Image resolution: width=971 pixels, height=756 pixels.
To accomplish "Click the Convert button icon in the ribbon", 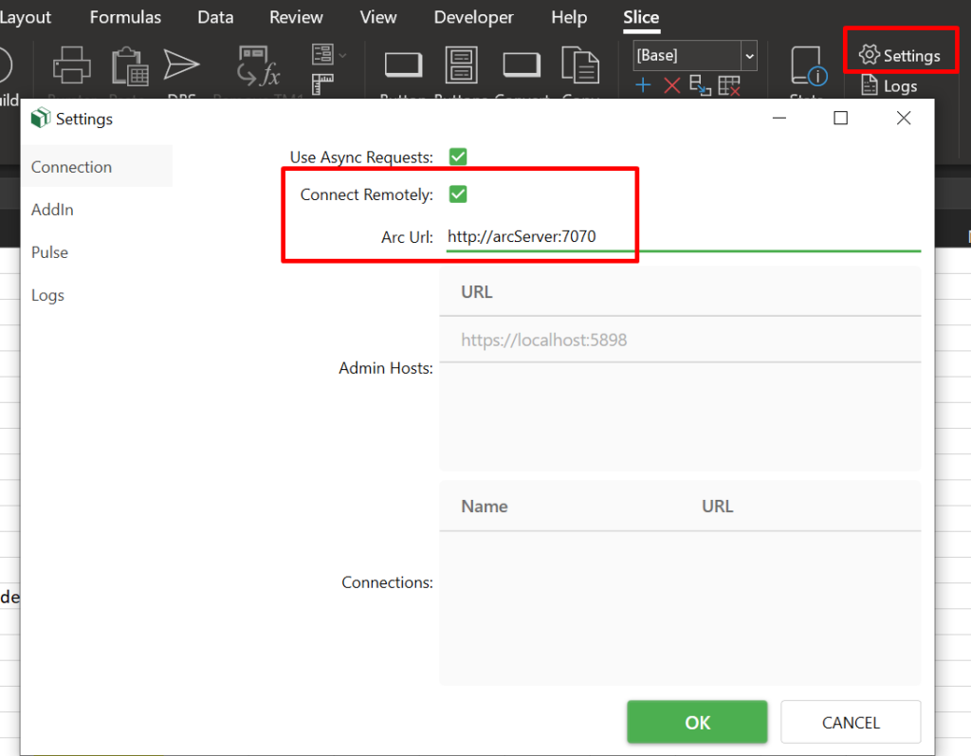I will pos(522,65).
